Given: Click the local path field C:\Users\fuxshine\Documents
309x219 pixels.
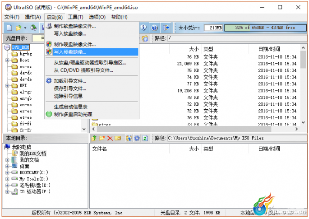Looking at the screenshot, I should [237, 138].
